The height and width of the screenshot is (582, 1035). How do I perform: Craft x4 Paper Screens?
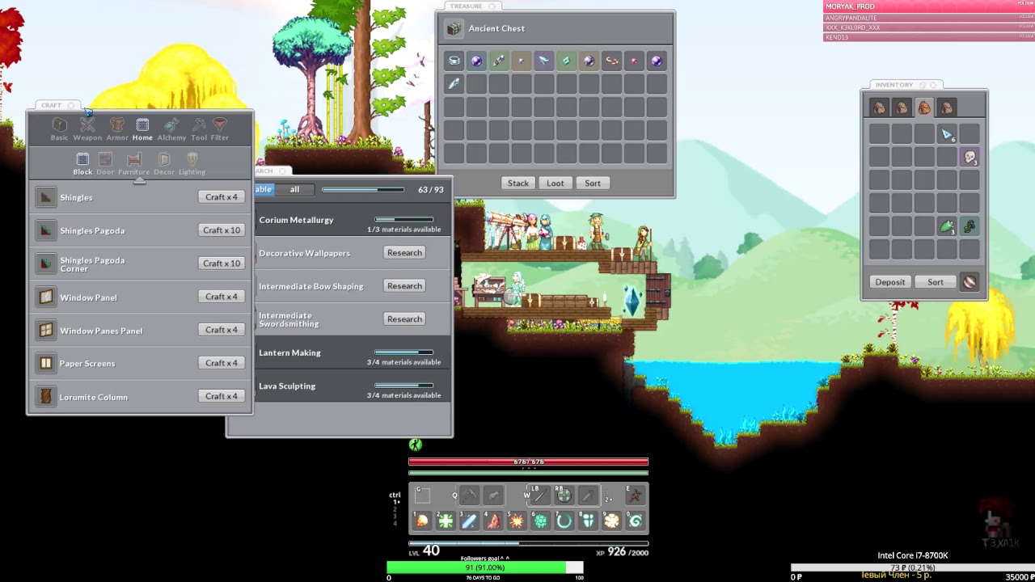pos(221,363)
